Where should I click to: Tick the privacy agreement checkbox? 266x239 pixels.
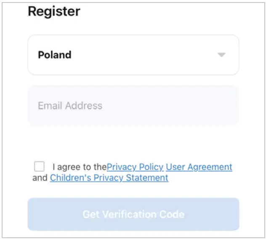[39, 166]
